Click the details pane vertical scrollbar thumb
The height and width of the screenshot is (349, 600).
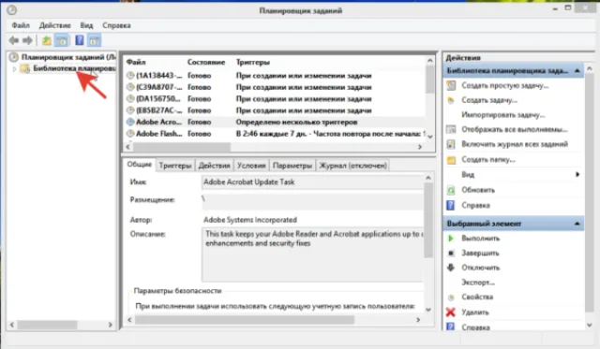[428, 220]
